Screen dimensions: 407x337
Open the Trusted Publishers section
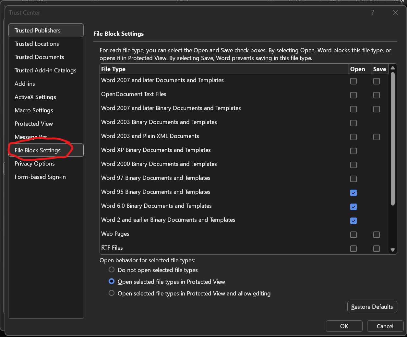click(38, 31)
